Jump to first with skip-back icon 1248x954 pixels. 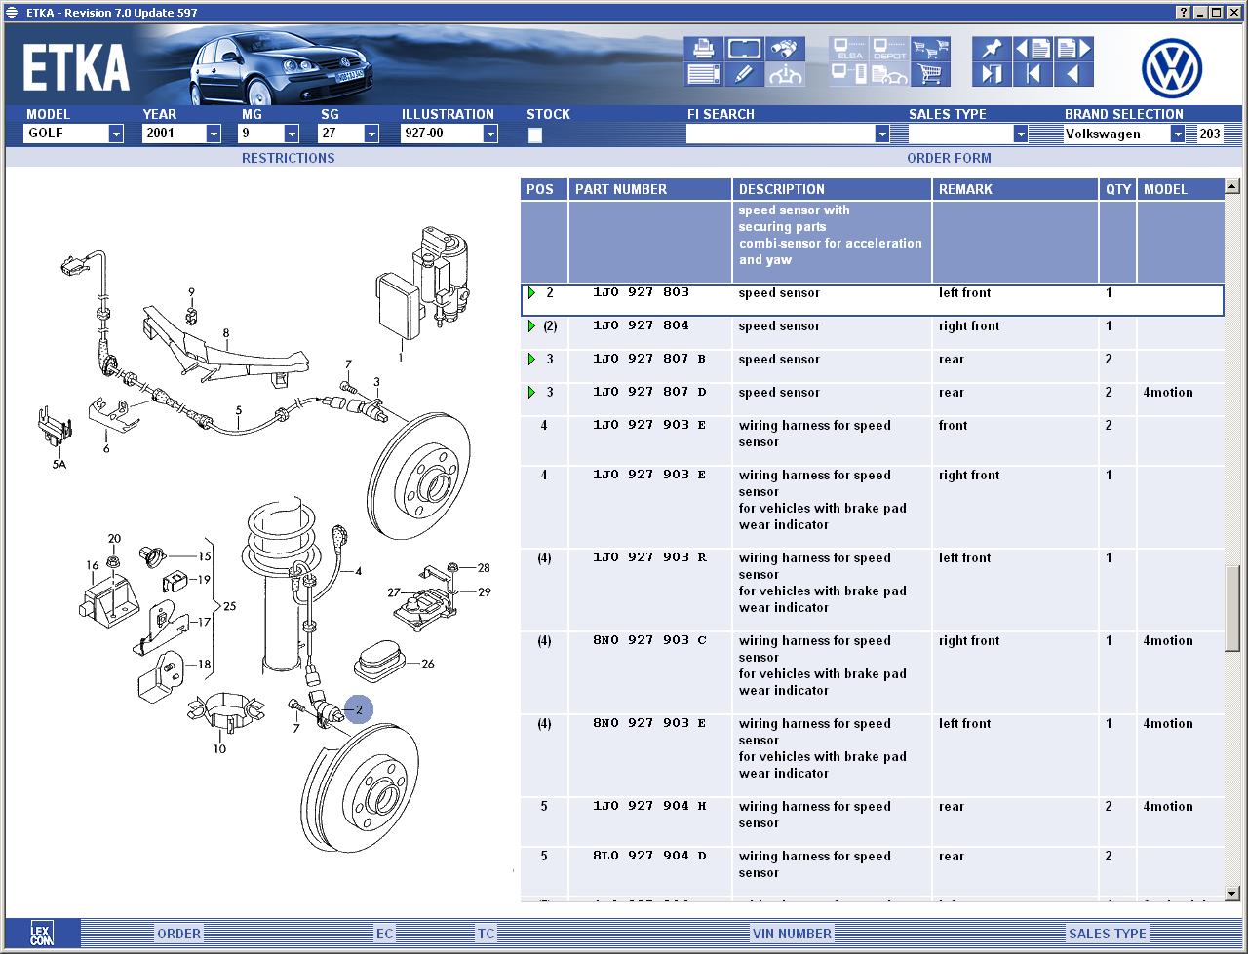pyautogui.click(x=1033, y=74)
